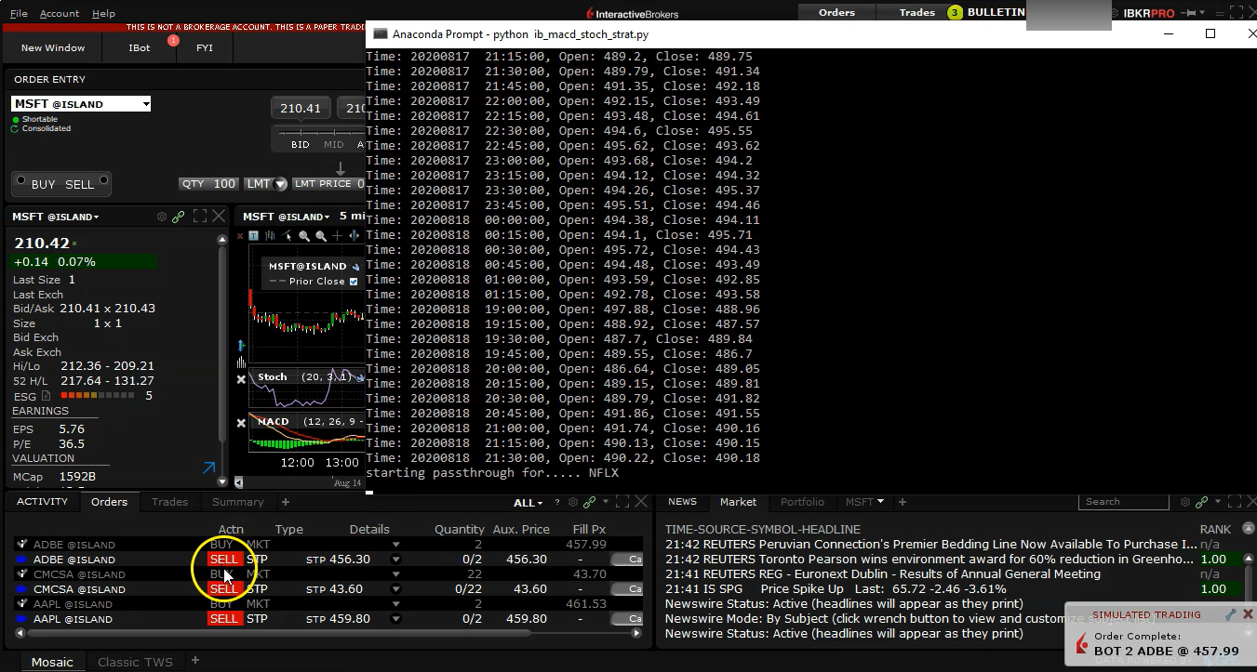Screen dimensions: 1257x672
Task: Select the crosshair tool in chart toolbar
Action: tap(338, 236)
